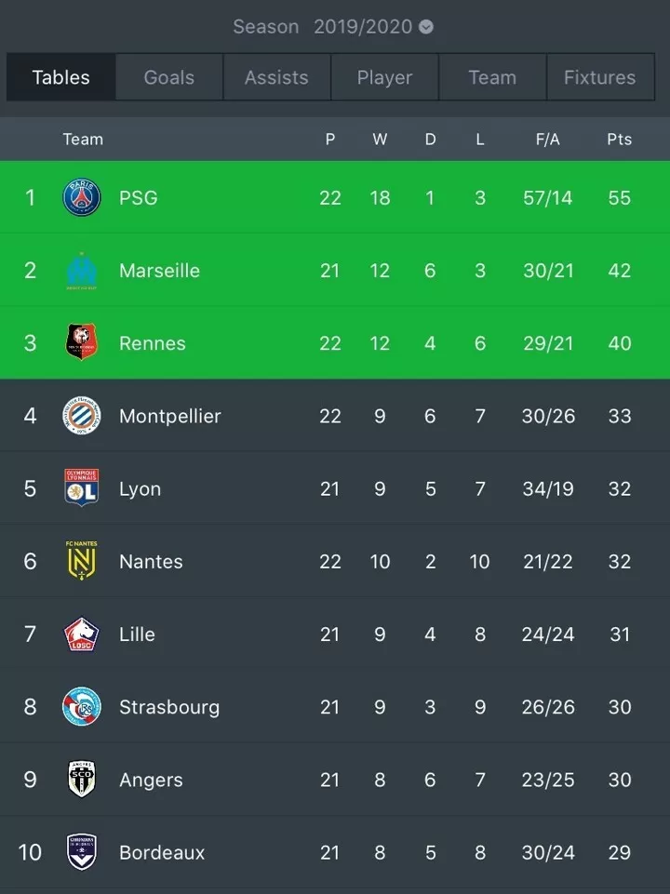This screenshot has height=894, width=670.
Task: Tap the Bordeaux club crest
Action: pyautogui.click(x=82, y=852)
